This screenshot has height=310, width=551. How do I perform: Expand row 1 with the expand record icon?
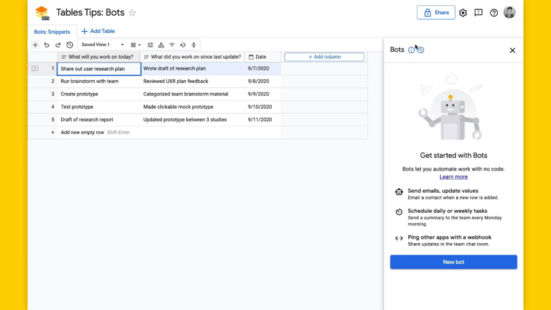35,68
